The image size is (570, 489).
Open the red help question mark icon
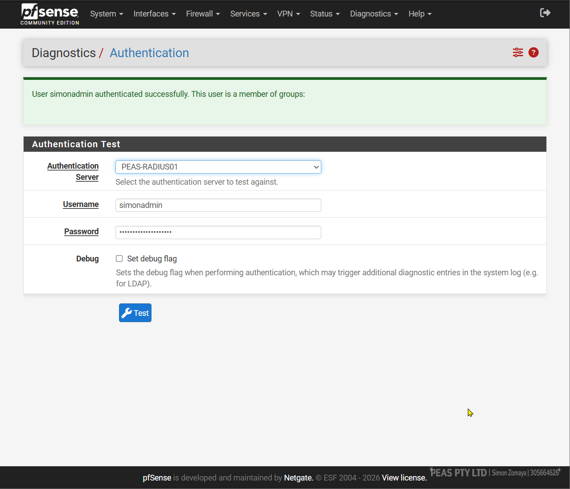point(533,53)
